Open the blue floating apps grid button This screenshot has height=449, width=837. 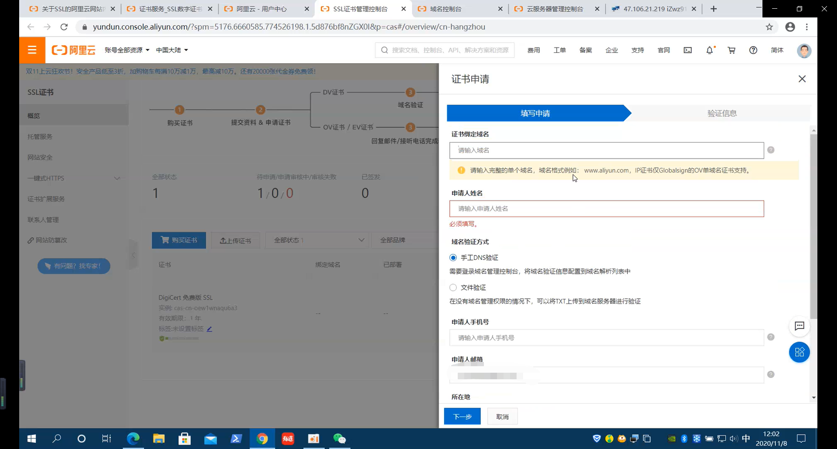pyautogui.click(x=799, y=352)
